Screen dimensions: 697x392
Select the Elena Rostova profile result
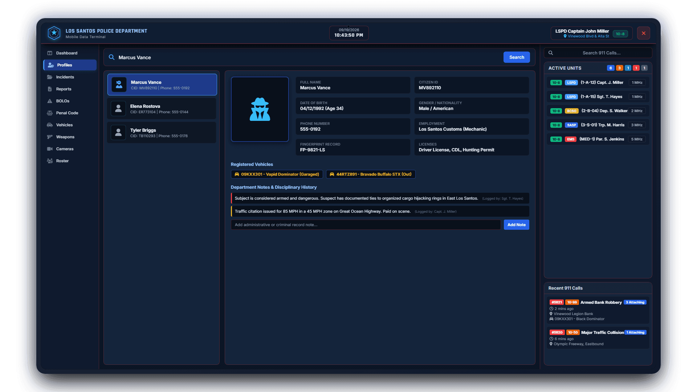162,109
